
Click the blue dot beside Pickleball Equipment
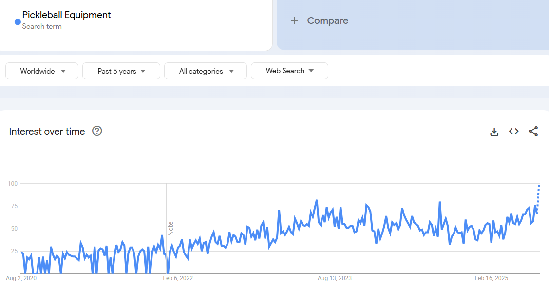18,22
